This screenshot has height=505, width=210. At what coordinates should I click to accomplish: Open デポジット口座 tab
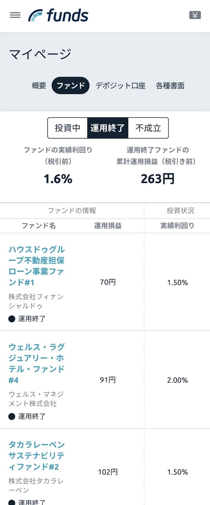[120, 86]
